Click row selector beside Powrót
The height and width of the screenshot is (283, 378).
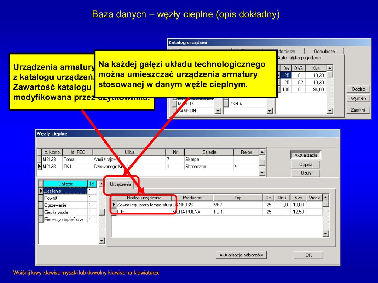(41, 198)
